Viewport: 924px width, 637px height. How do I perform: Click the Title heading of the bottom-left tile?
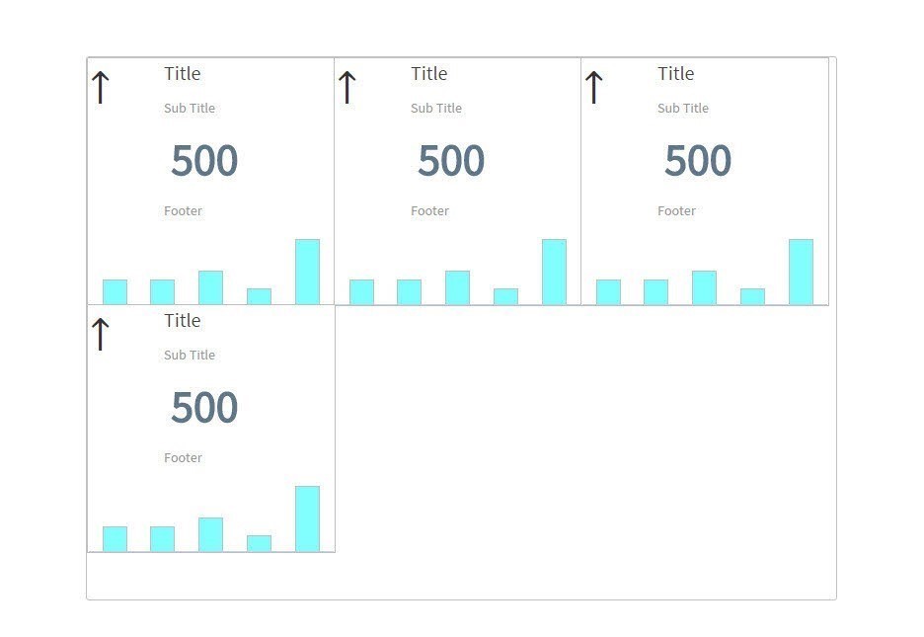tap(183, 321)
